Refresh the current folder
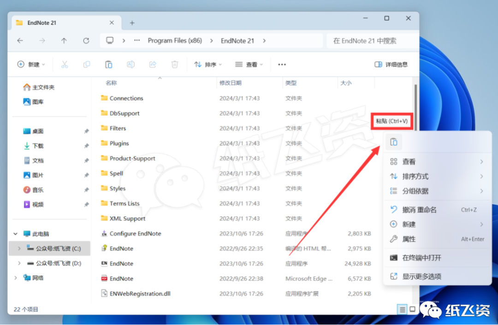 (x=86, y=41)
